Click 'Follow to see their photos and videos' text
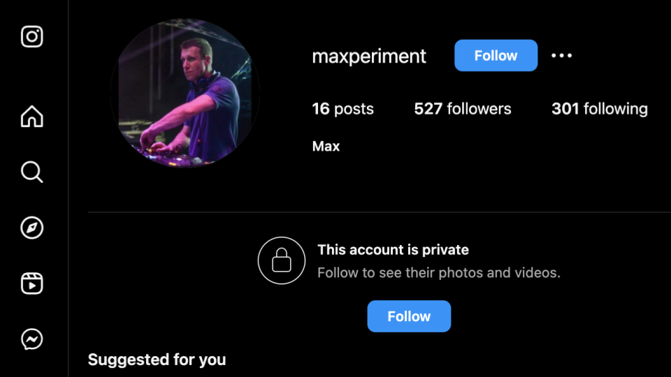The width and height of the screenshot is (671, 377). tap(439, 273)
